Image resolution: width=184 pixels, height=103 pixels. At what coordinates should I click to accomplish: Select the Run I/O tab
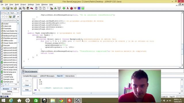coord(60,76)
